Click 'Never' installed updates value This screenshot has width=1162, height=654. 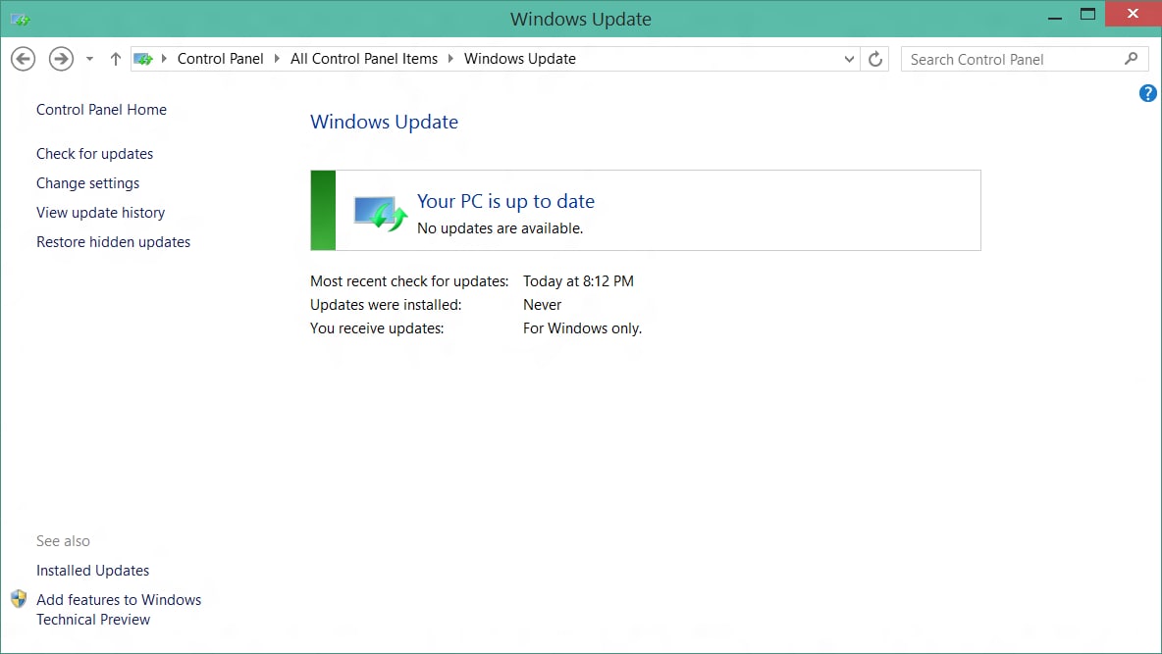543,305
